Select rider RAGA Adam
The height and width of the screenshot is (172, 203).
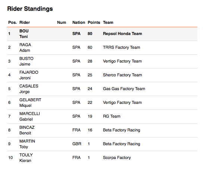pos(25,48)
